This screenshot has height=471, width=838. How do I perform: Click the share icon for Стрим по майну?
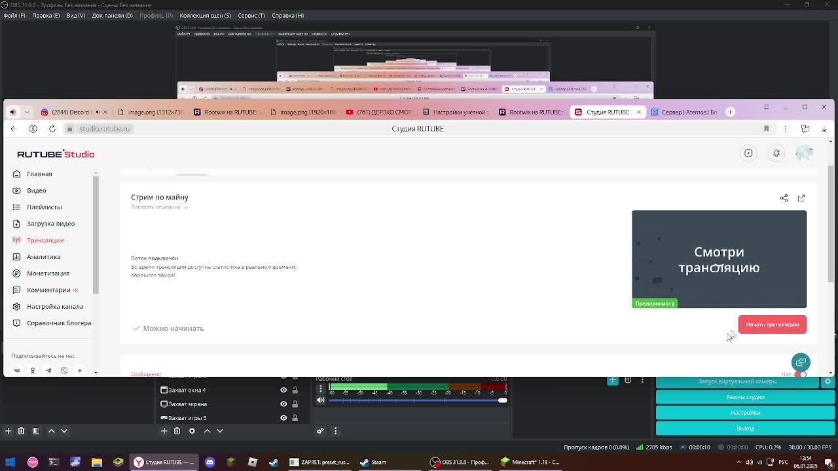pos(784,198)
